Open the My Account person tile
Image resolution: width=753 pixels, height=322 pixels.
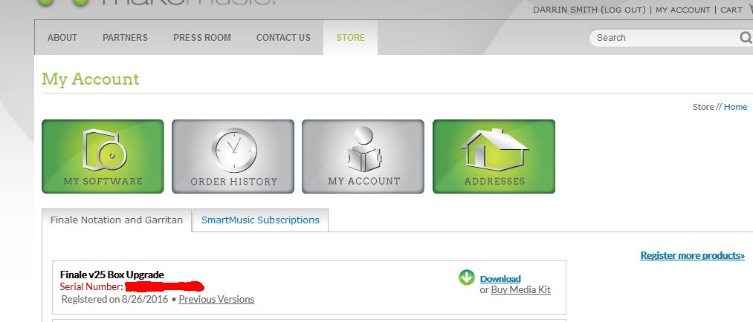(363, 157)
